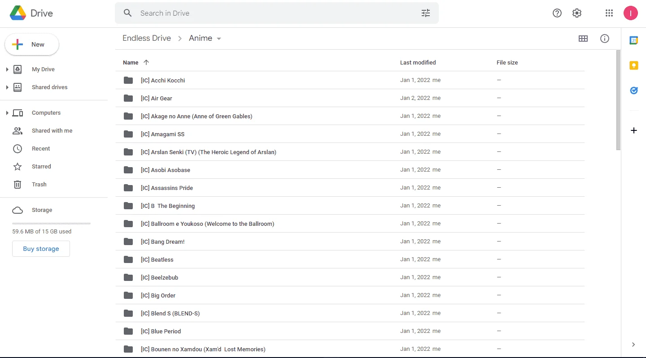Open search filter options icon
This screenshot has height=358, width=646.
click(x=426, y=13)
